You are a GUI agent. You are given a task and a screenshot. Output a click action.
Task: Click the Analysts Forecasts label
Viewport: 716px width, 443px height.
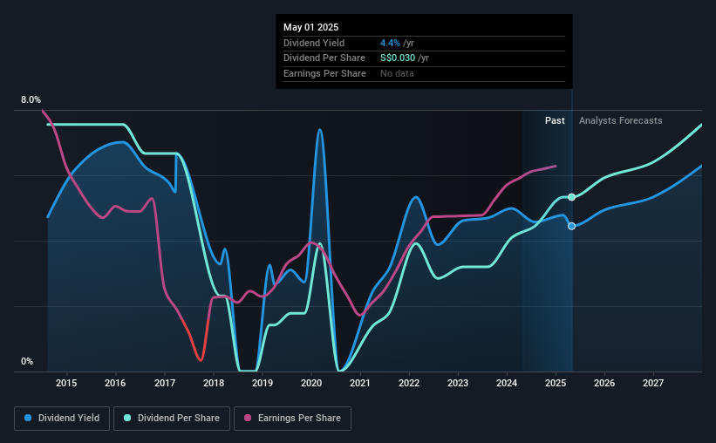(x=621, y=120)
